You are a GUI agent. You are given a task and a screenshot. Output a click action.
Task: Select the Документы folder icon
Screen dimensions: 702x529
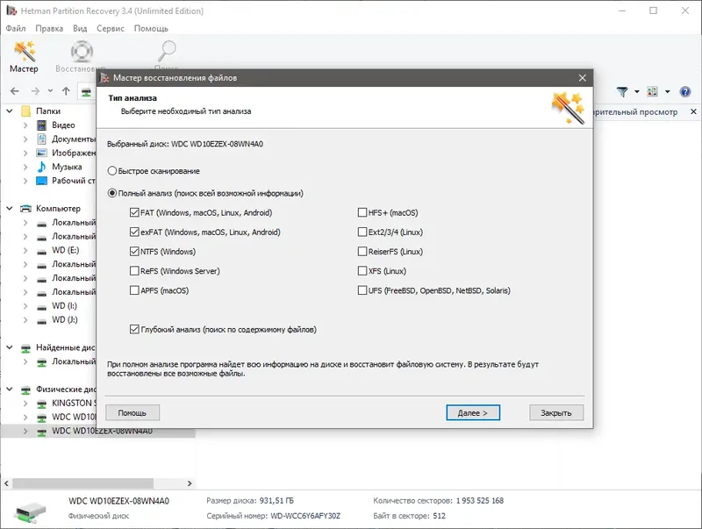(x=41, y=139)
